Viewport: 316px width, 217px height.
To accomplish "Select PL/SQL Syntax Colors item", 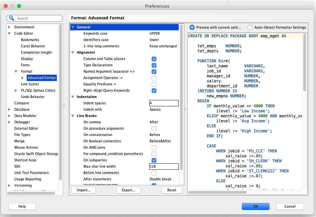I will (38, 90).
